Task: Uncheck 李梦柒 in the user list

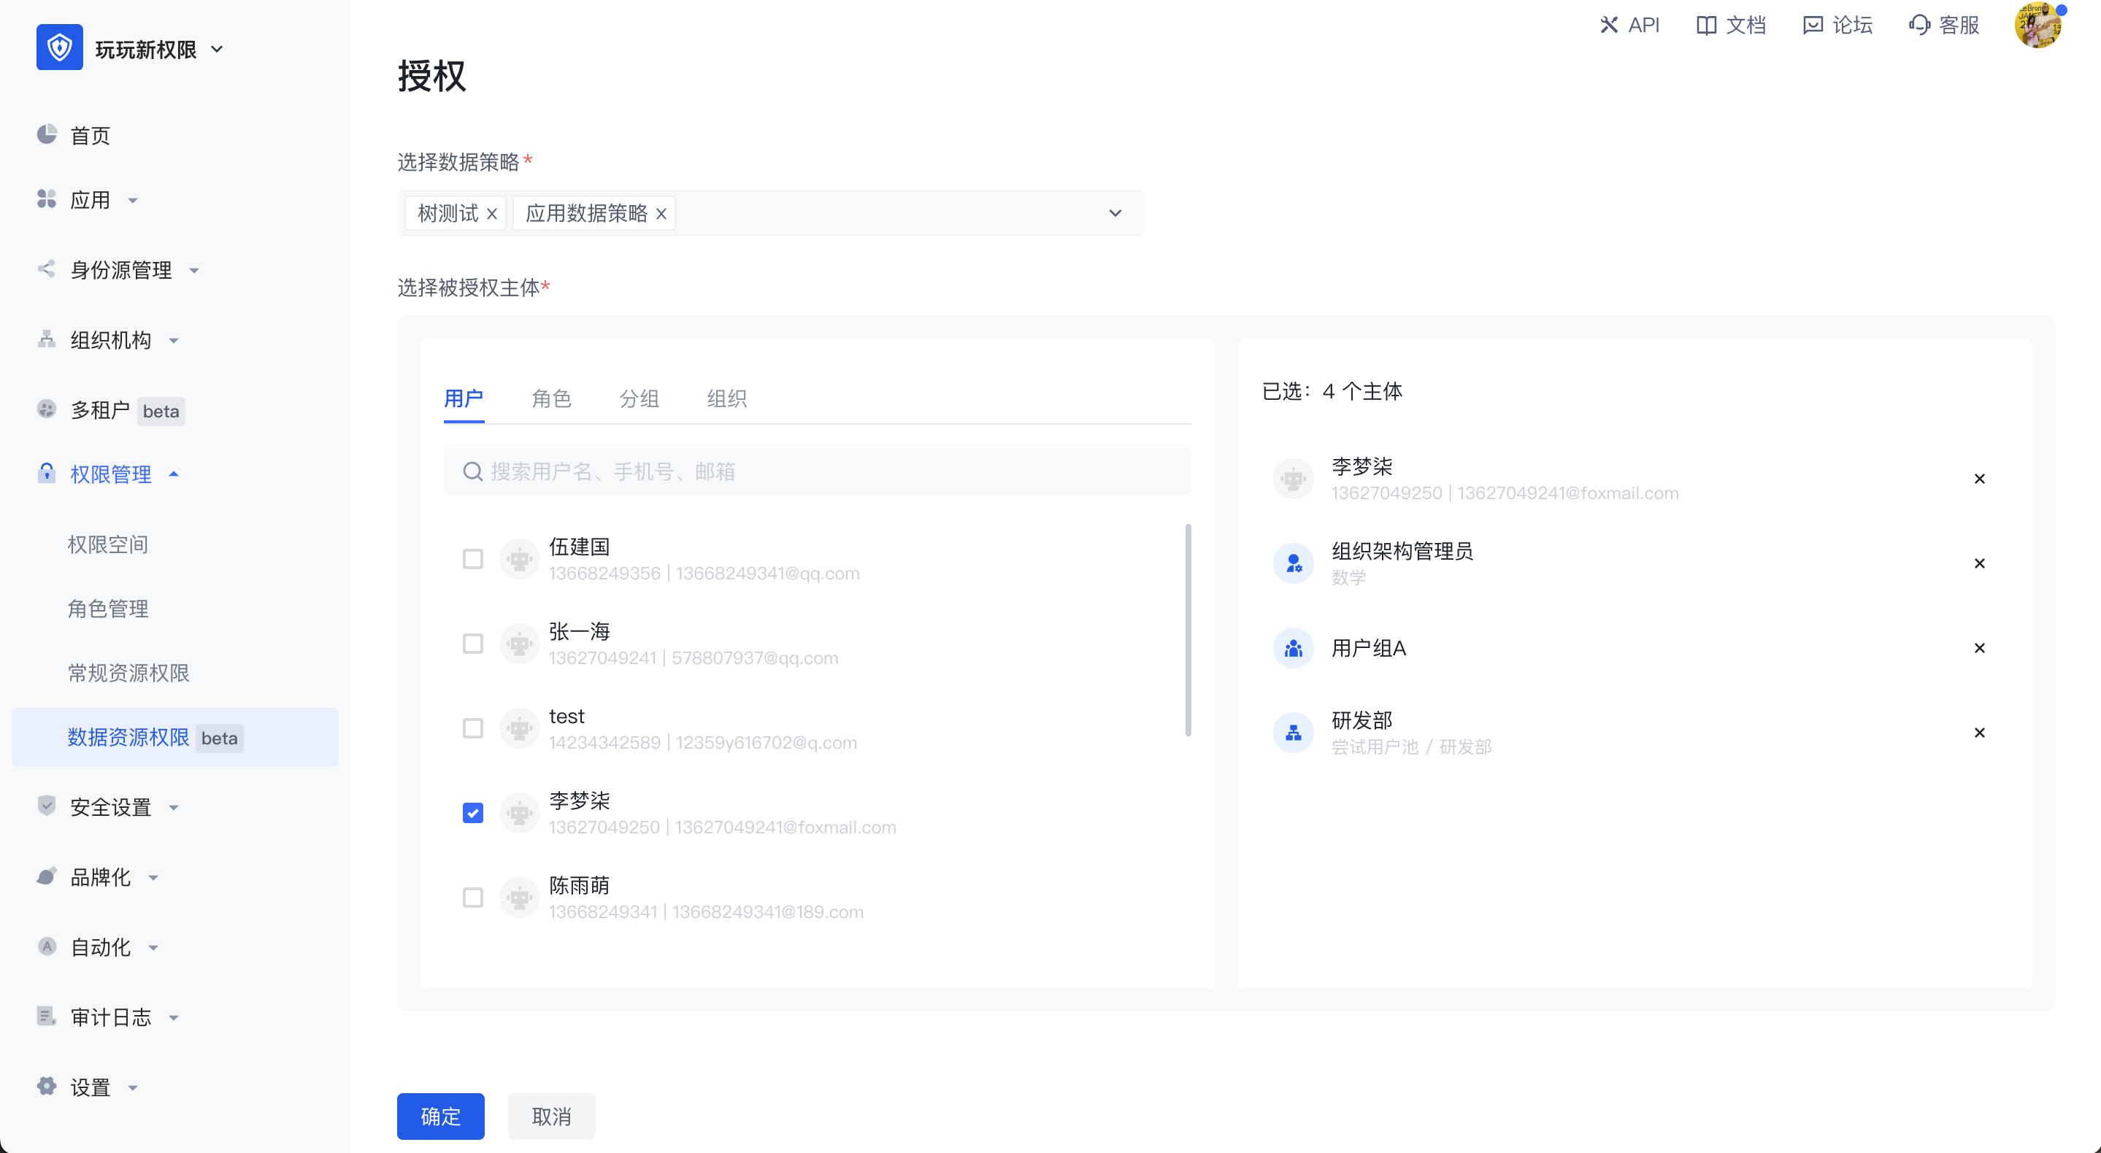Action: (x=473, y=812)
